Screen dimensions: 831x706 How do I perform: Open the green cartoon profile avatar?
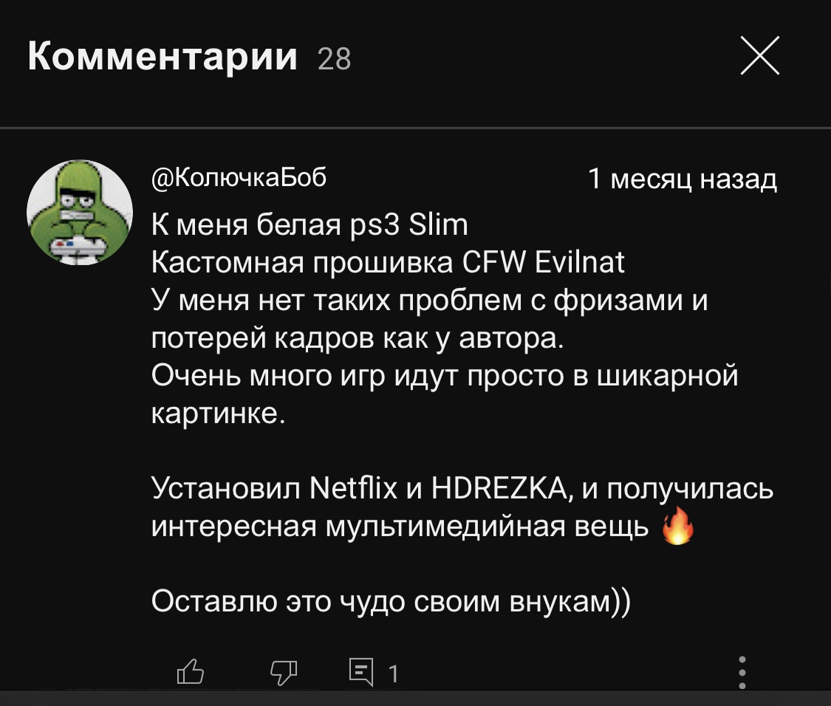coord(80,213)
